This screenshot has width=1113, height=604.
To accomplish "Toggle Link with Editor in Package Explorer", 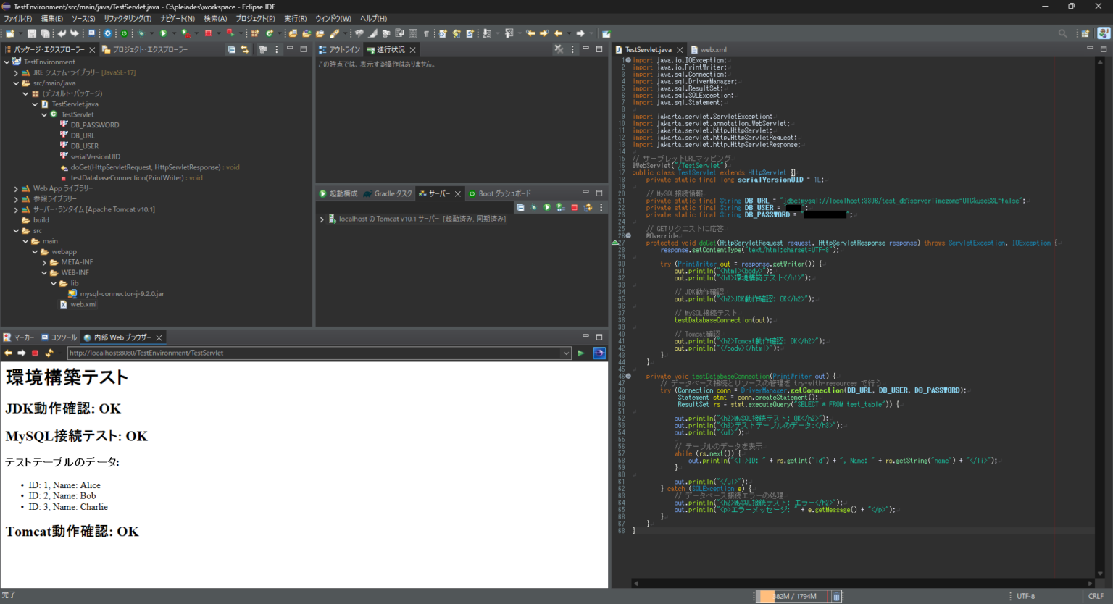I will (x=245, y=50).
